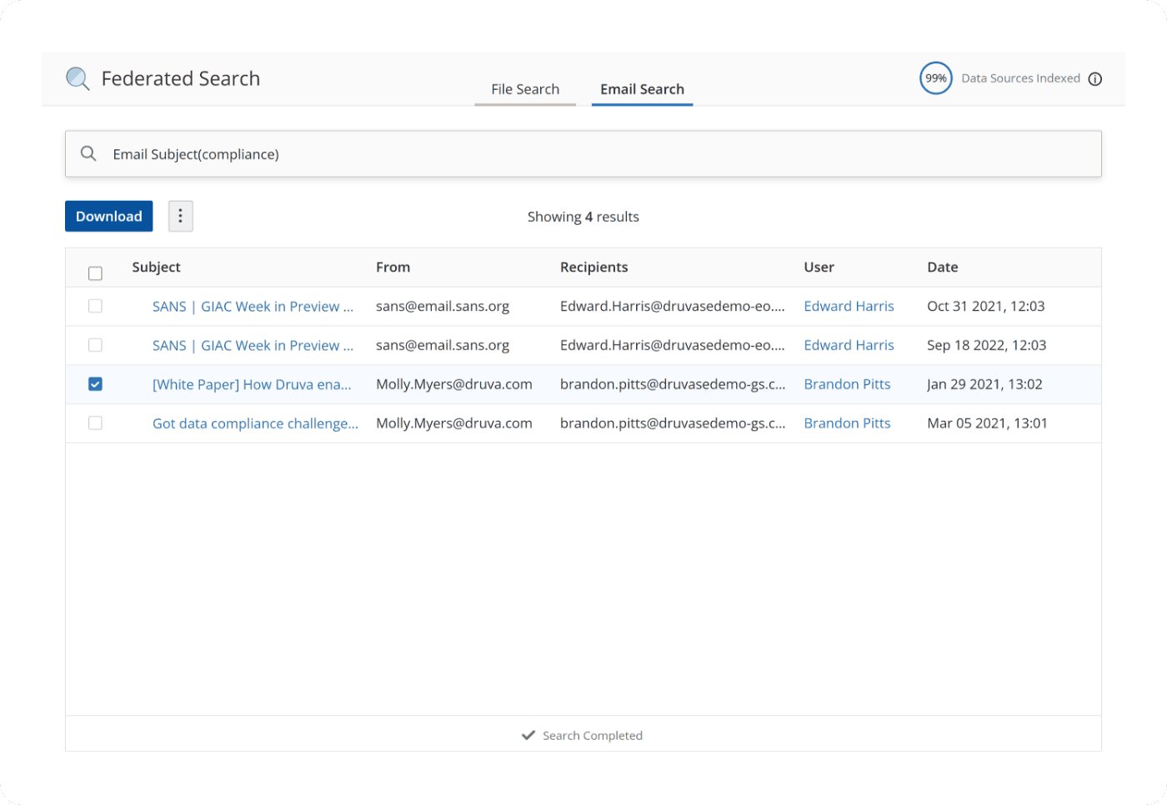Click the Federated Search magnifier logo icon
The width and height of the screenshot is (1167, 805).
78,78
